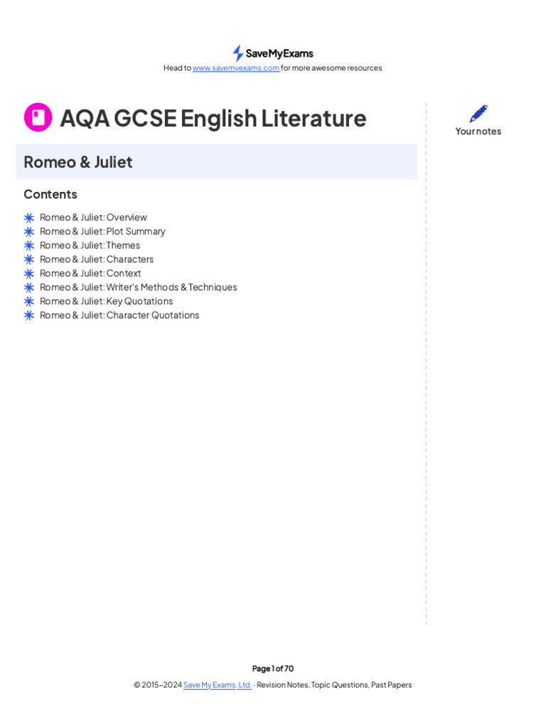The width and height of the screenshot is (546, 728).
Task: Click the star bullet beside Characters
Action: tap(29, 259)
